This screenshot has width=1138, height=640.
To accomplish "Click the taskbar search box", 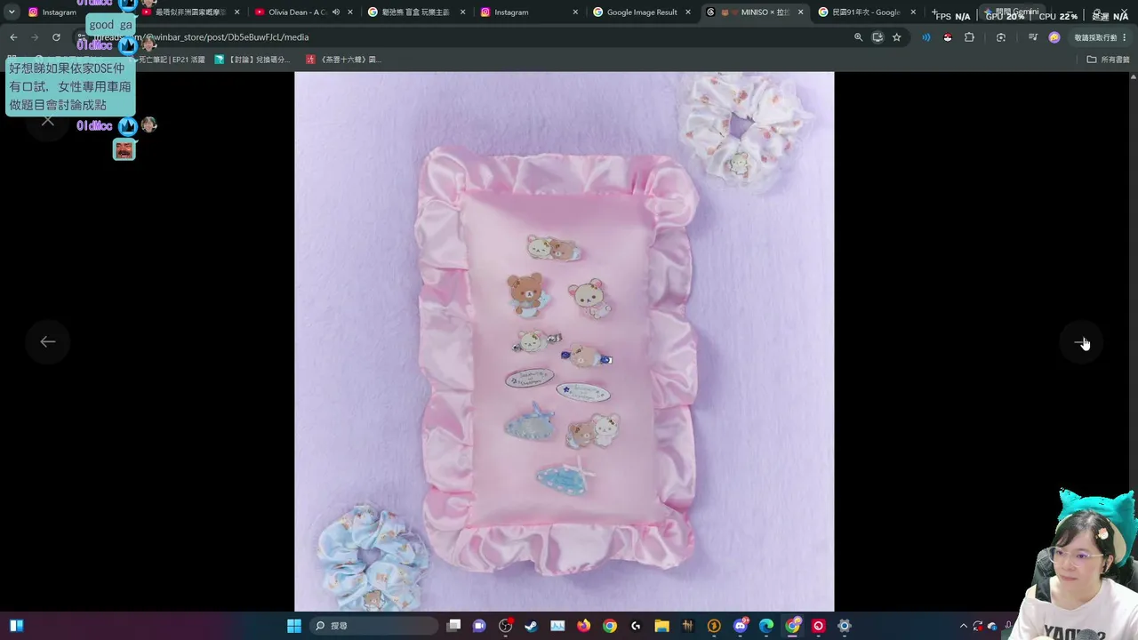I will coord(372,626).
